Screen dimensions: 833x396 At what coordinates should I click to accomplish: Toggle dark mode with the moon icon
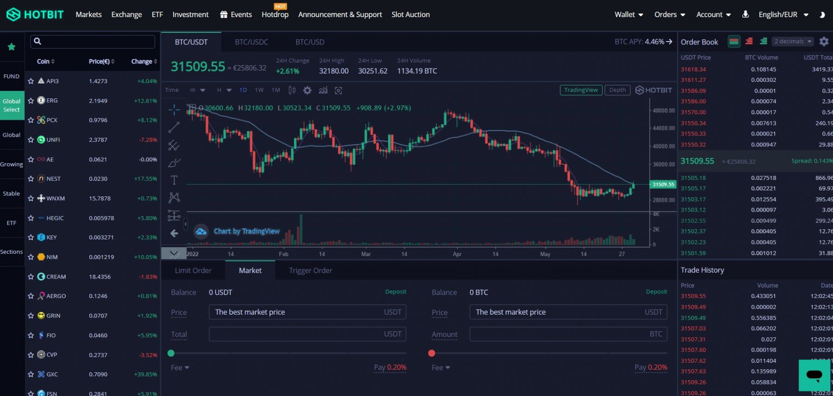tap(822, 15)
